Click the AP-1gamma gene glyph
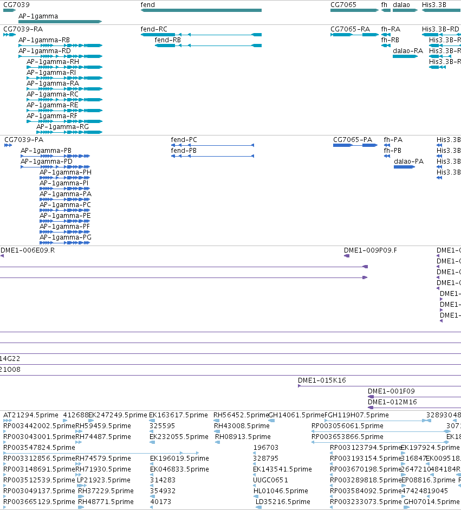Image resolution: width=461 pixels, height=510 pixels. pos(60,22)
